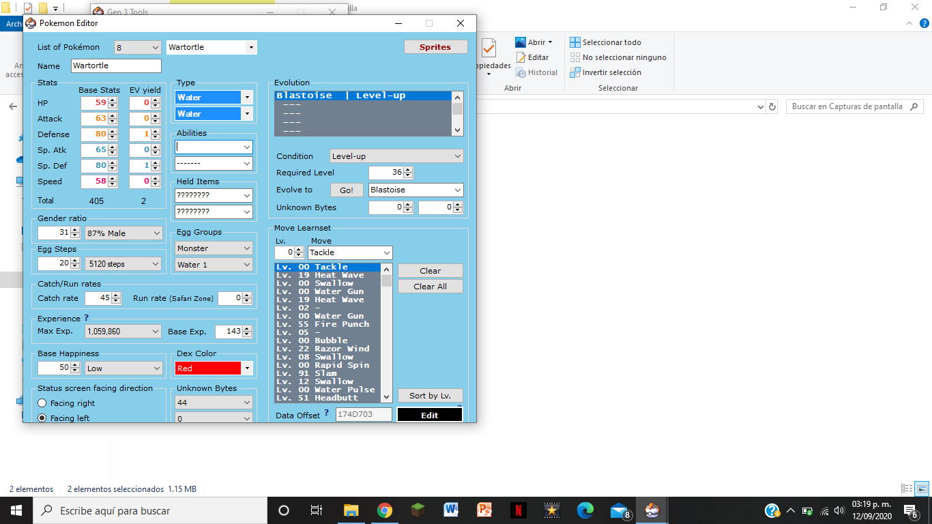The width and height of the screenshot is (932, 524).
Task: Select the Facing right radio button
Action: tap(42, 403)
